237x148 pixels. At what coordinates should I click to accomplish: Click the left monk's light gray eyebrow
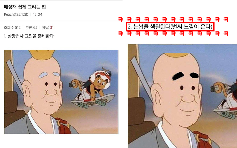(x=43, y=75)
